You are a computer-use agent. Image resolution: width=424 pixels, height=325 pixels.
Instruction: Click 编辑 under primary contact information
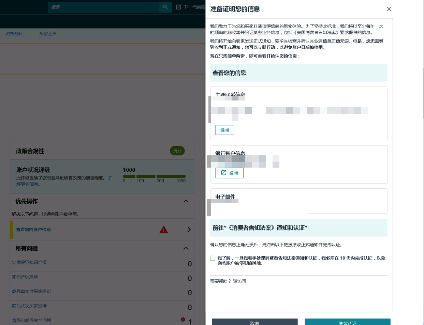[225, 130]
